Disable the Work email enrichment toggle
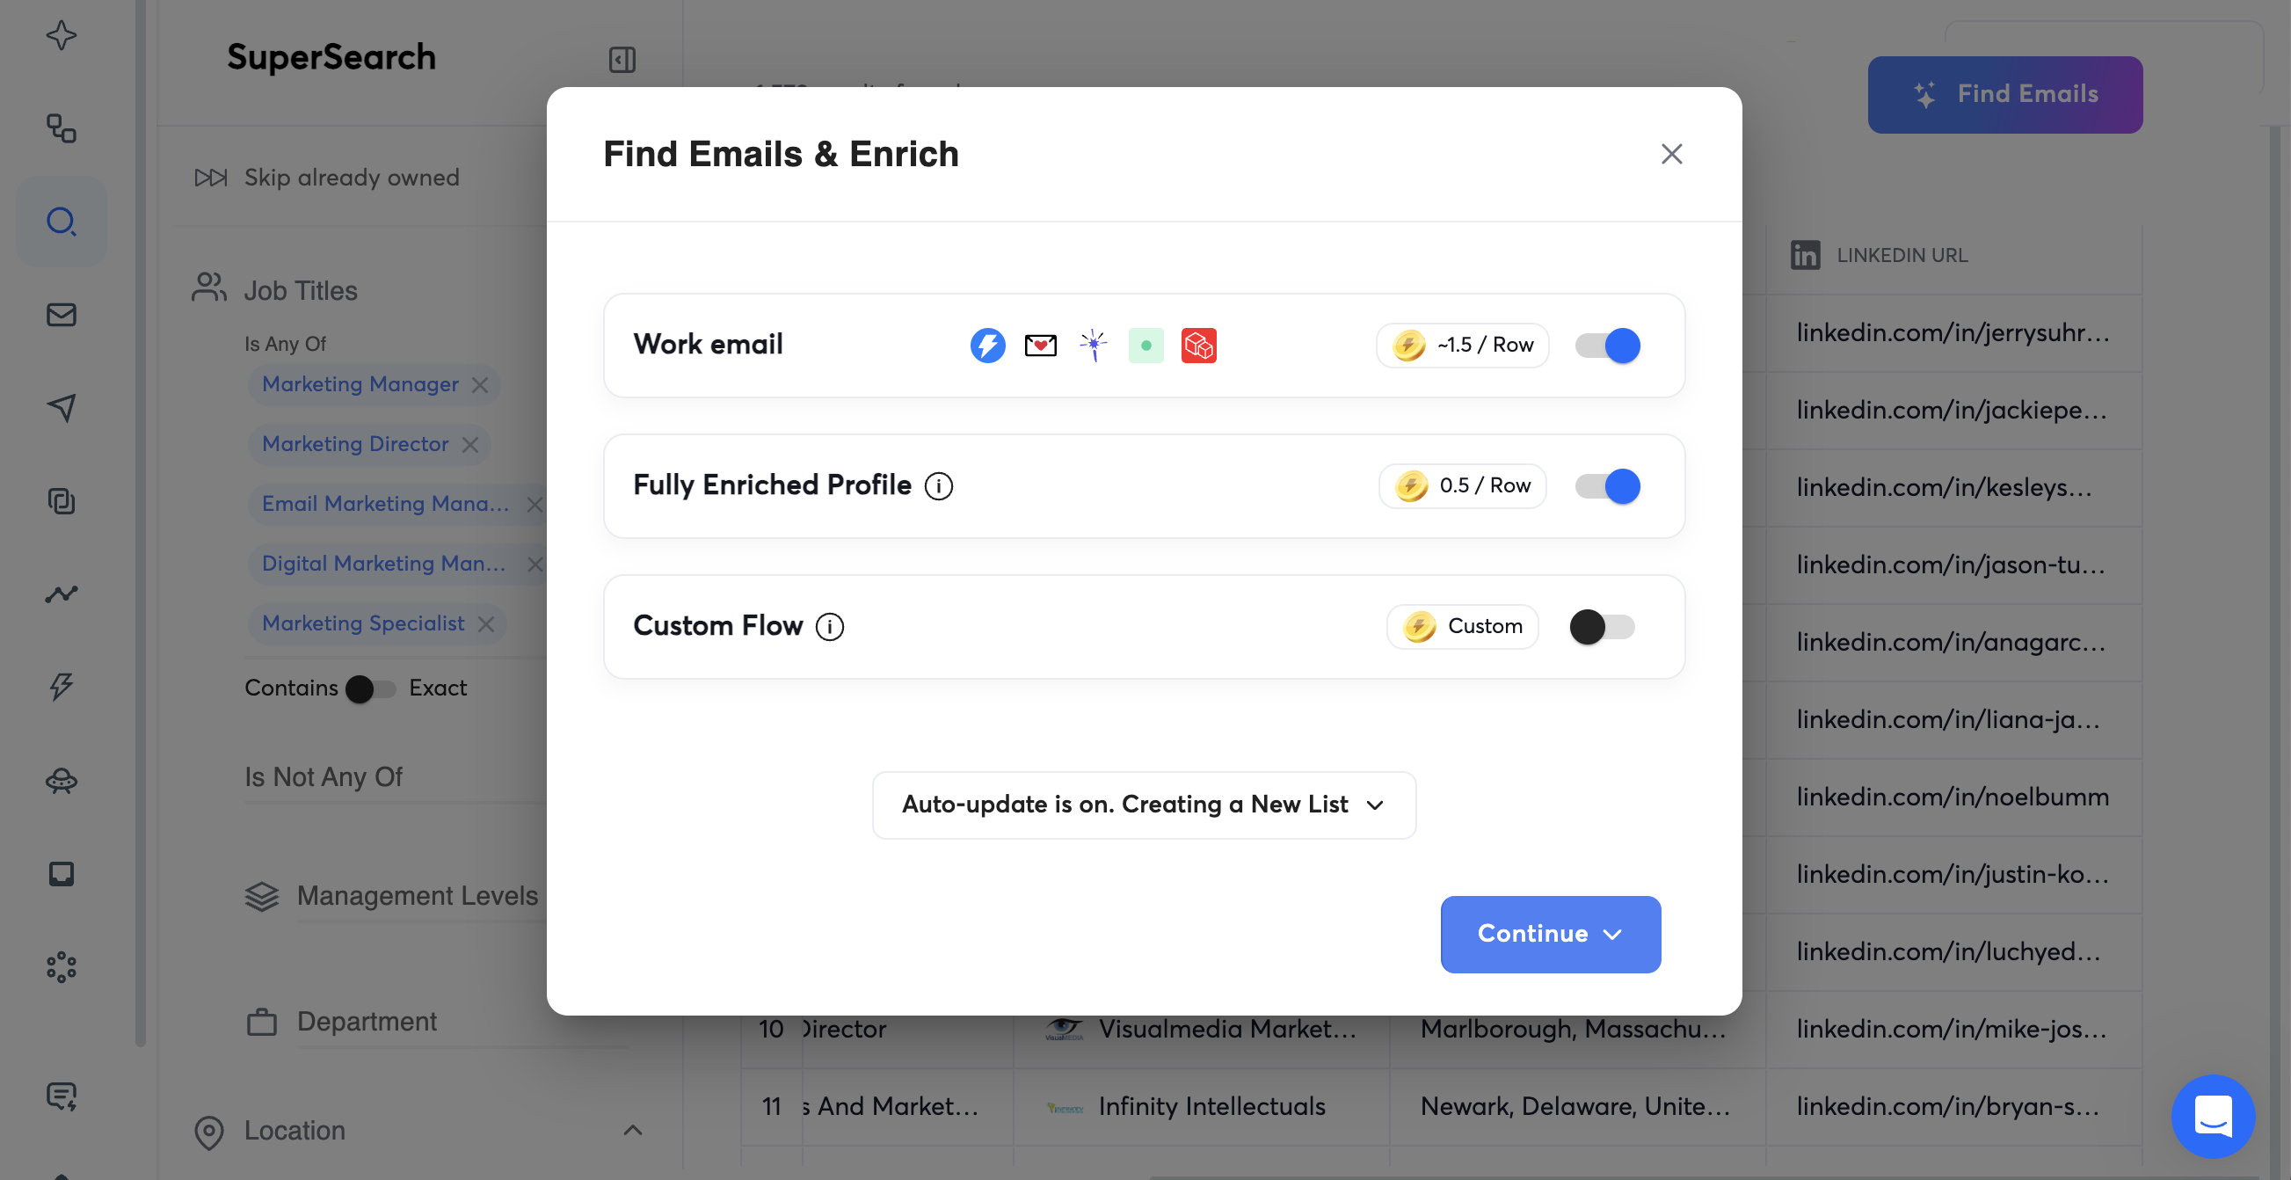2291x1180 pixels. [1607, 345]
